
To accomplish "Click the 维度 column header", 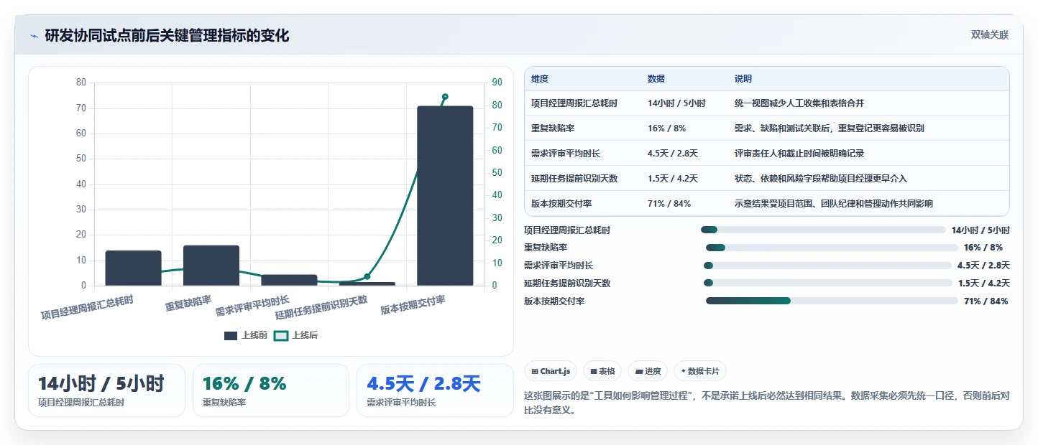I will (540, 79).
